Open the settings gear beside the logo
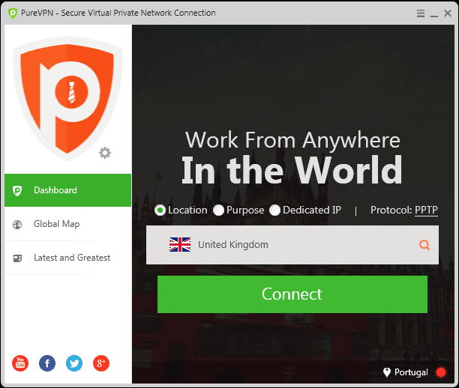The image size is (459, 388). 105,153
